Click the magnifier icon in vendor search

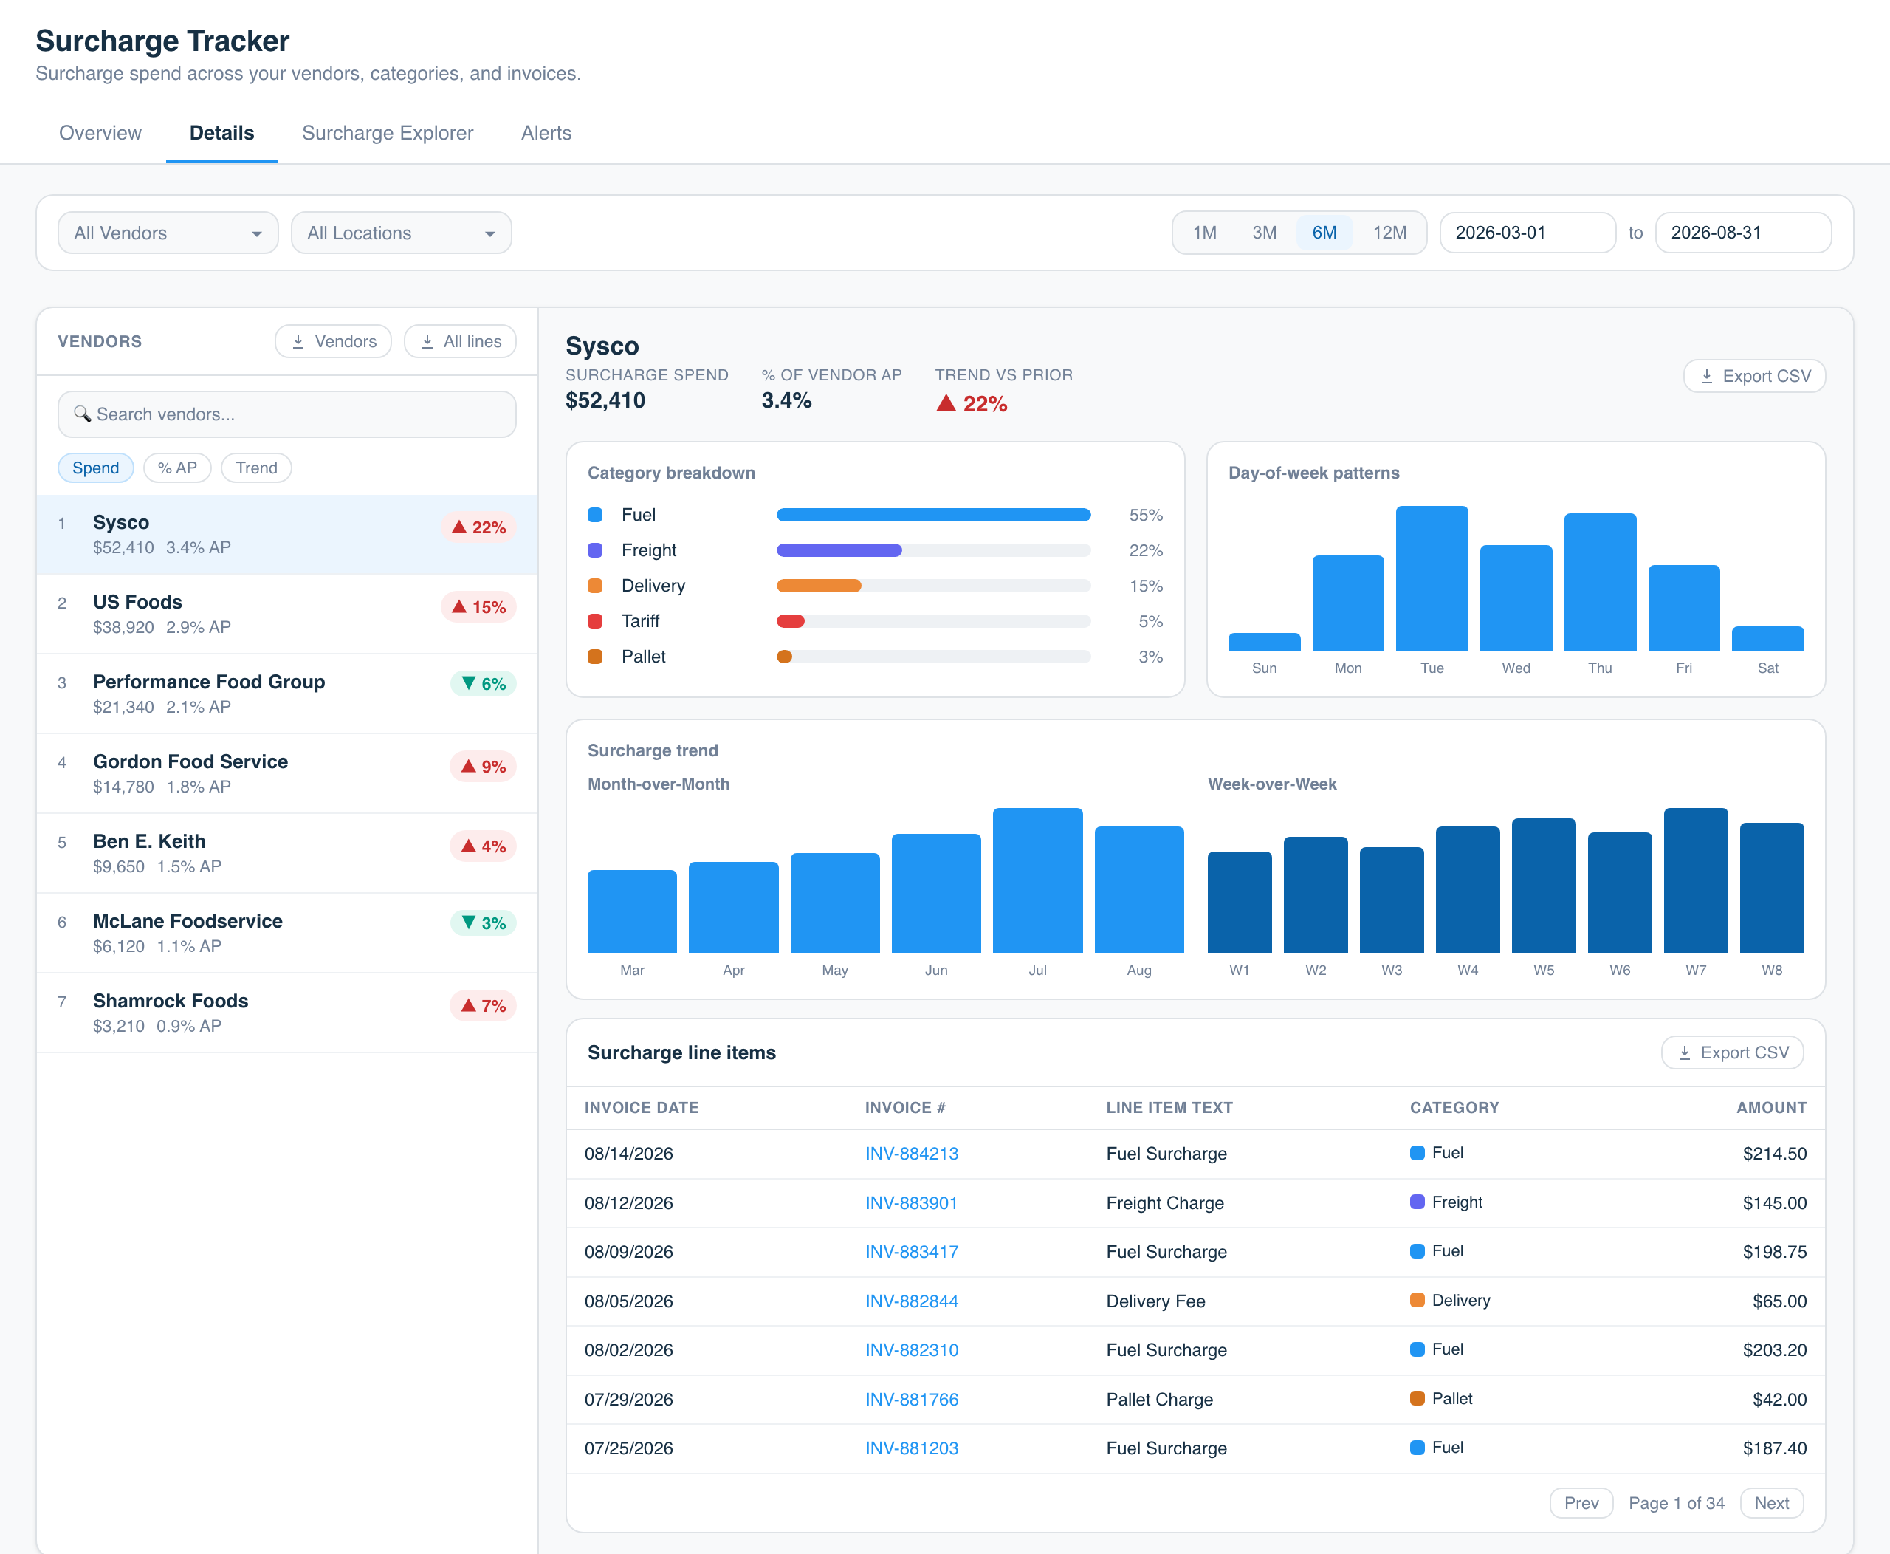(x=83, y=414)
